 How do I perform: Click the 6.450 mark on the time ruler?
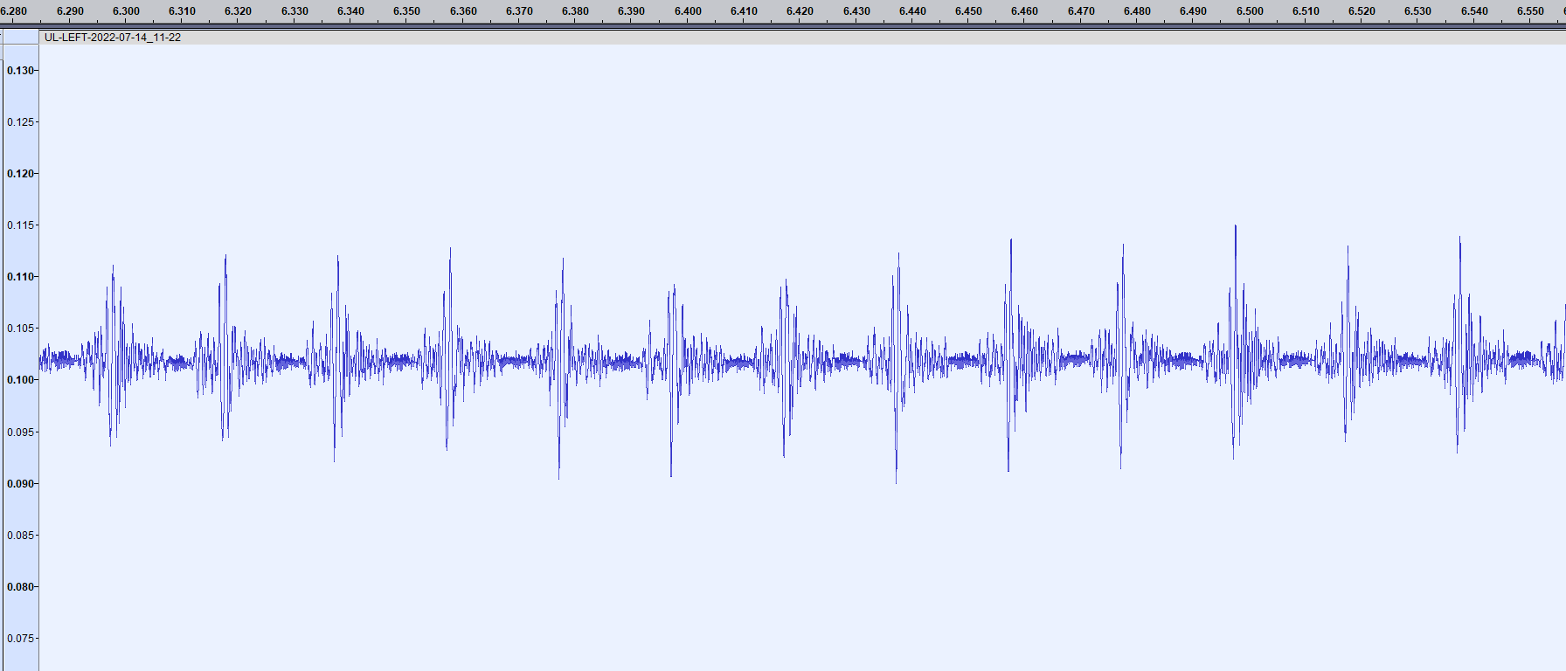point(968,11)
